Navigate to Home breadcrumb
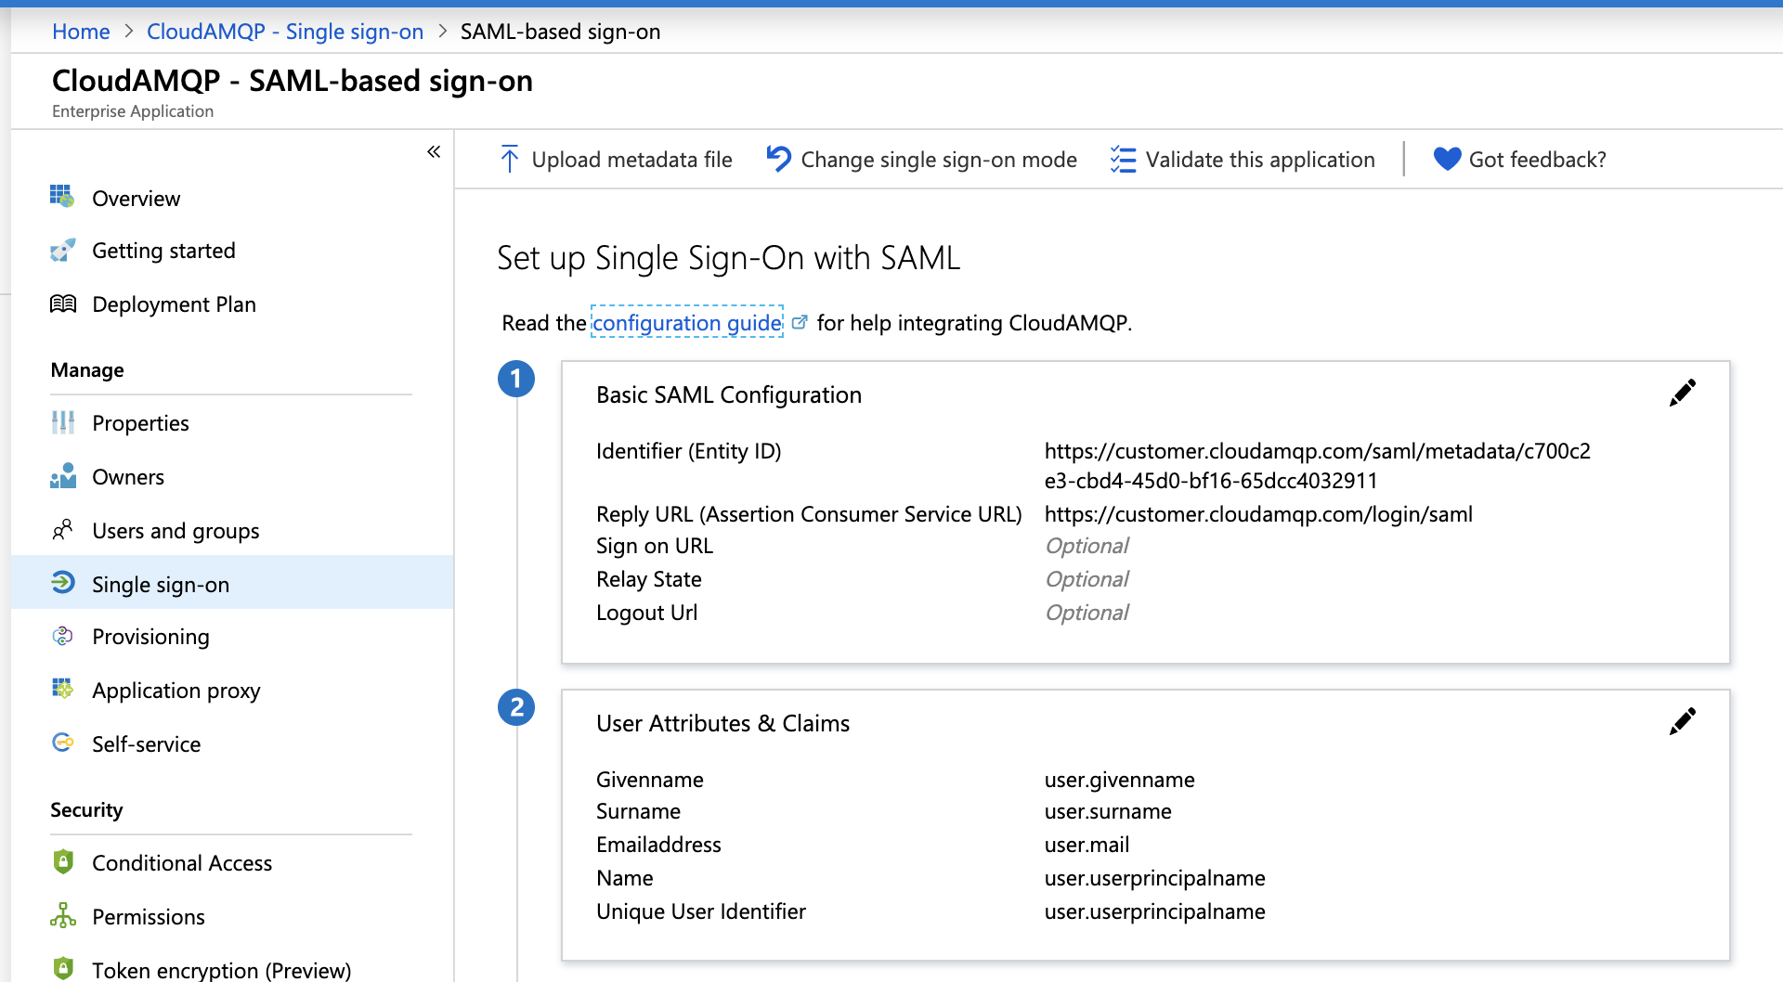1783x982 pixels. pos(81,32)
